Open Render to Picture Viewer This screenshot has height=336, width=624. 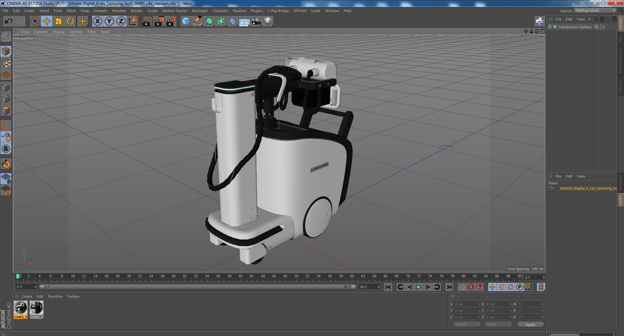click(159, 21)
